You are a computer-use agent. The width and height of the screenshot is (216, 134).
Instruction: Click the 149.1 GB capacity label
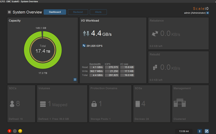(41, 28)
